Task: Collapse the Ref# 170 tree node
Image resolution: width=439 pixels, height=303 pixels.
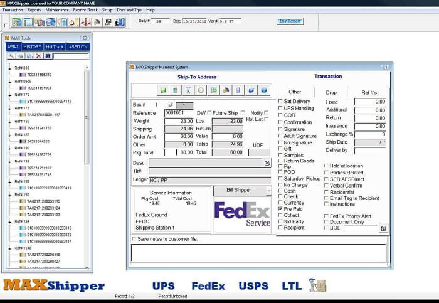Action: 10,95
